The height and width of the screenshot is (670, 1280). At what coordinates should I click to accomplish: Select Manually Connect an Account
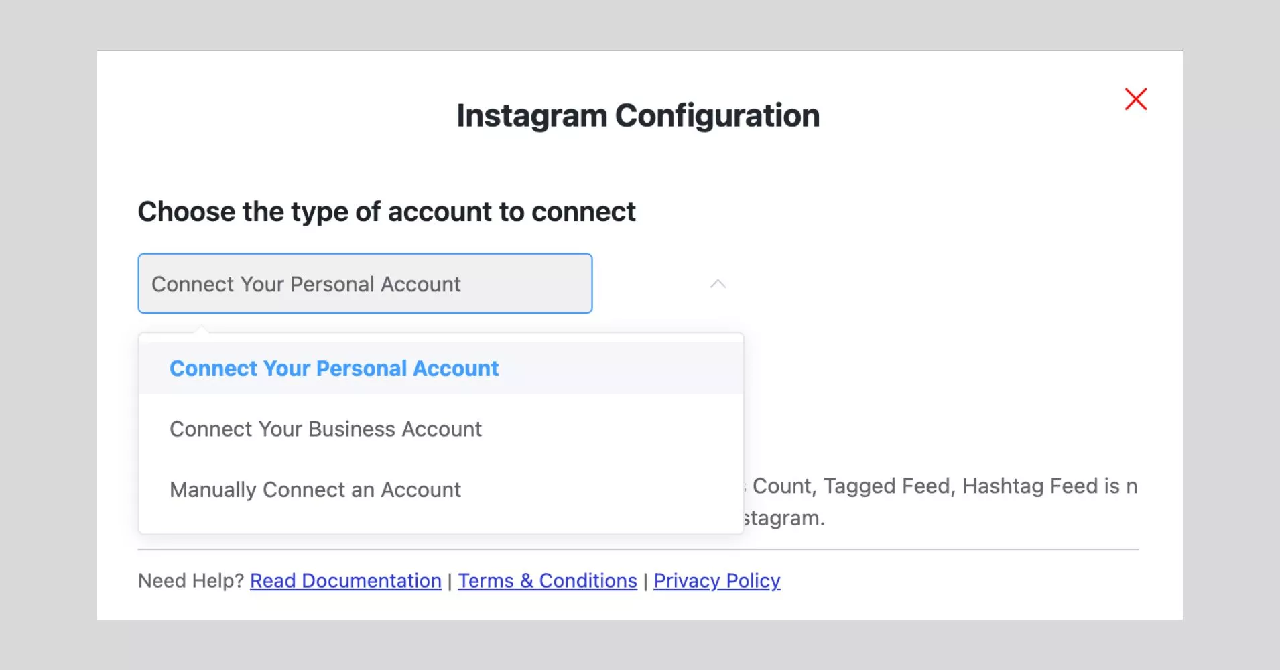click(315, 489)
